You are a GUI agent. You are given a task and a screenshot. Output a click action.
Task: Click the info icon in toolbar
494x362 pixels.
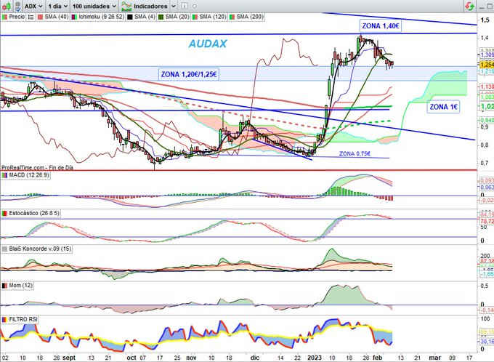[185, 6]
